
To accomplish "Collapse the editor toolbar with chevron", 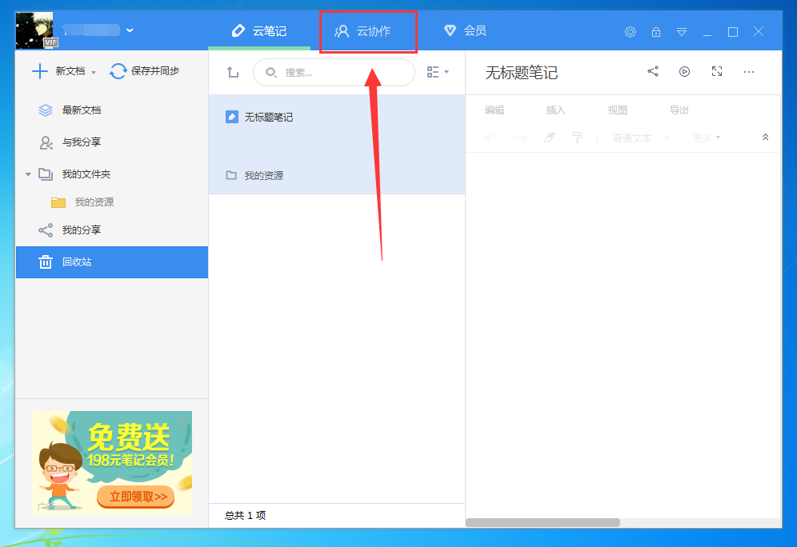I will 765,136.
